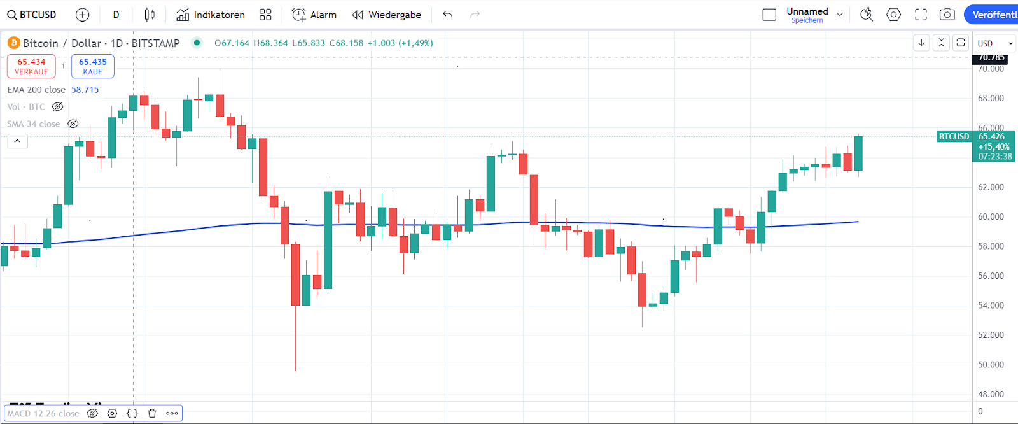1018x424 pixels.
Task: Select the chart layout square icon
Action: [769, 15]
